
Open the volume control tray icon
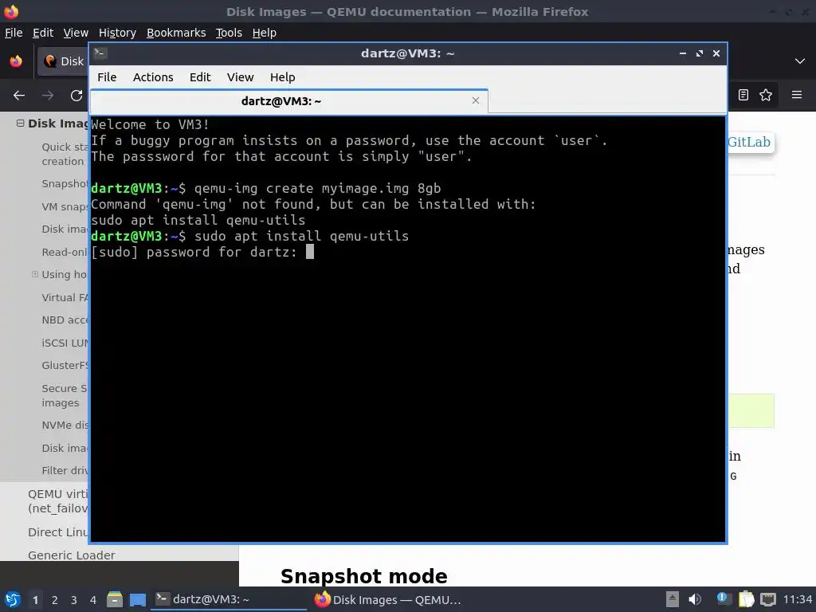695,599
